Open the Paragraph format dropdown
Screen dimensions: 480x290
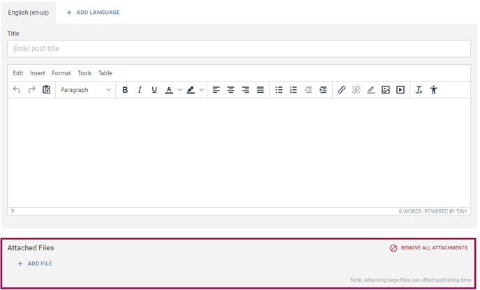click(85, 90)
